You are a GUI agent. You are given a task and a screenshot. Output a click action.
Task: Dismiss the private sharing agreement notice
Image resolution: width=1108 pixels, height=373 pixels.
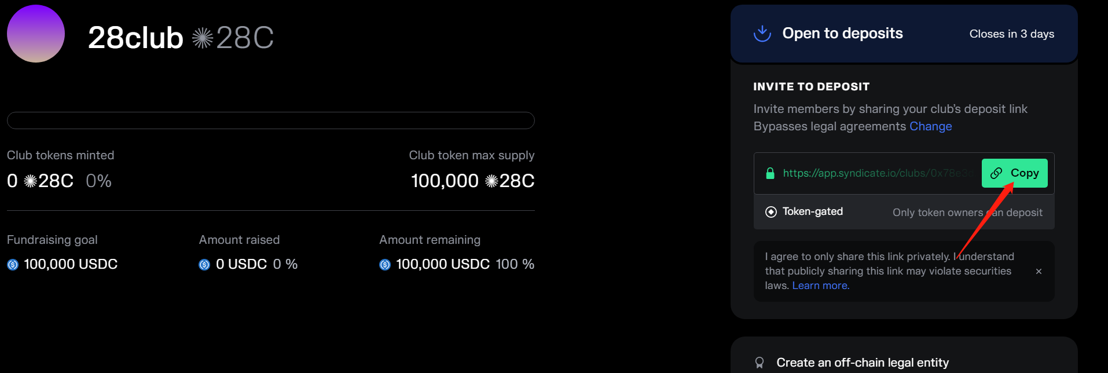point(1039,271)
